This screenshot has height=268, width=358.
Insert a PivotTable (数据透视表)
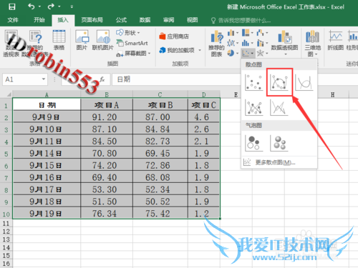11,43
